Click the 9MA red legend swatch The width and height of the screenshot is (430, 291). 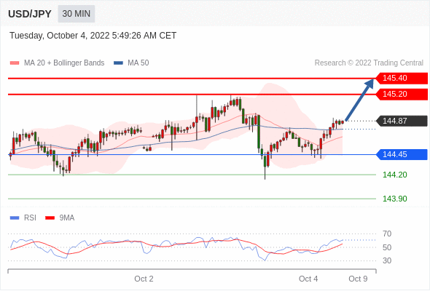click(50, 218)
